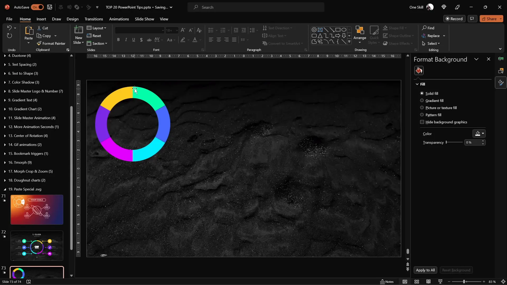The height and width of the screenshot is (285, 507).
Task: Close the Format Background pane
Action: tap(489, 59)
